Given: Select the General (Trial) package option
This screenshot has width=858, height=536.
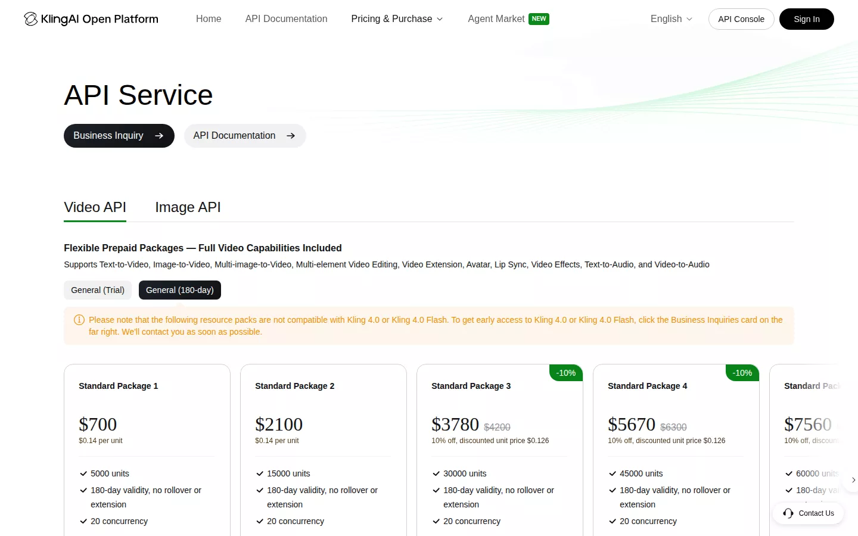Looking at the screenshot, I should coord(98,290).
